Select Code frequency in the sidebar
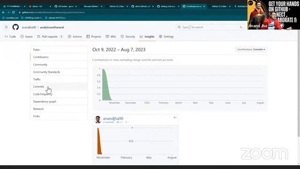This screenshot has height=169, width=300. 59,94
